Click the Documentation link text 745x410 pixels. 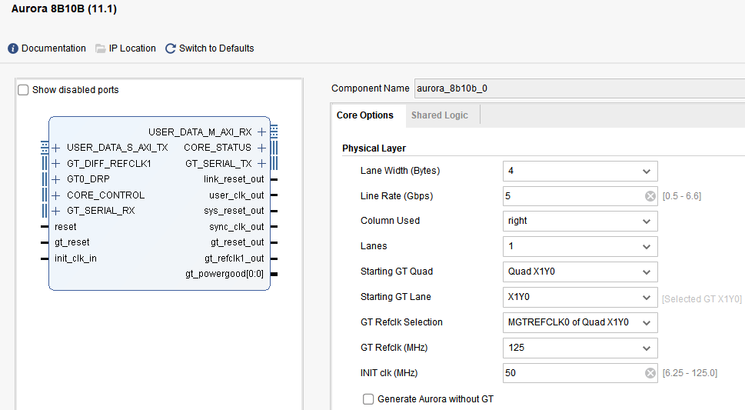54,48
